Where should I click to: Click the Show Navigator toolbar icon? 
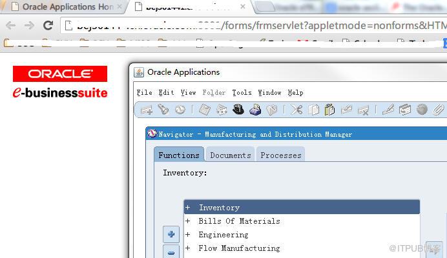180,110
